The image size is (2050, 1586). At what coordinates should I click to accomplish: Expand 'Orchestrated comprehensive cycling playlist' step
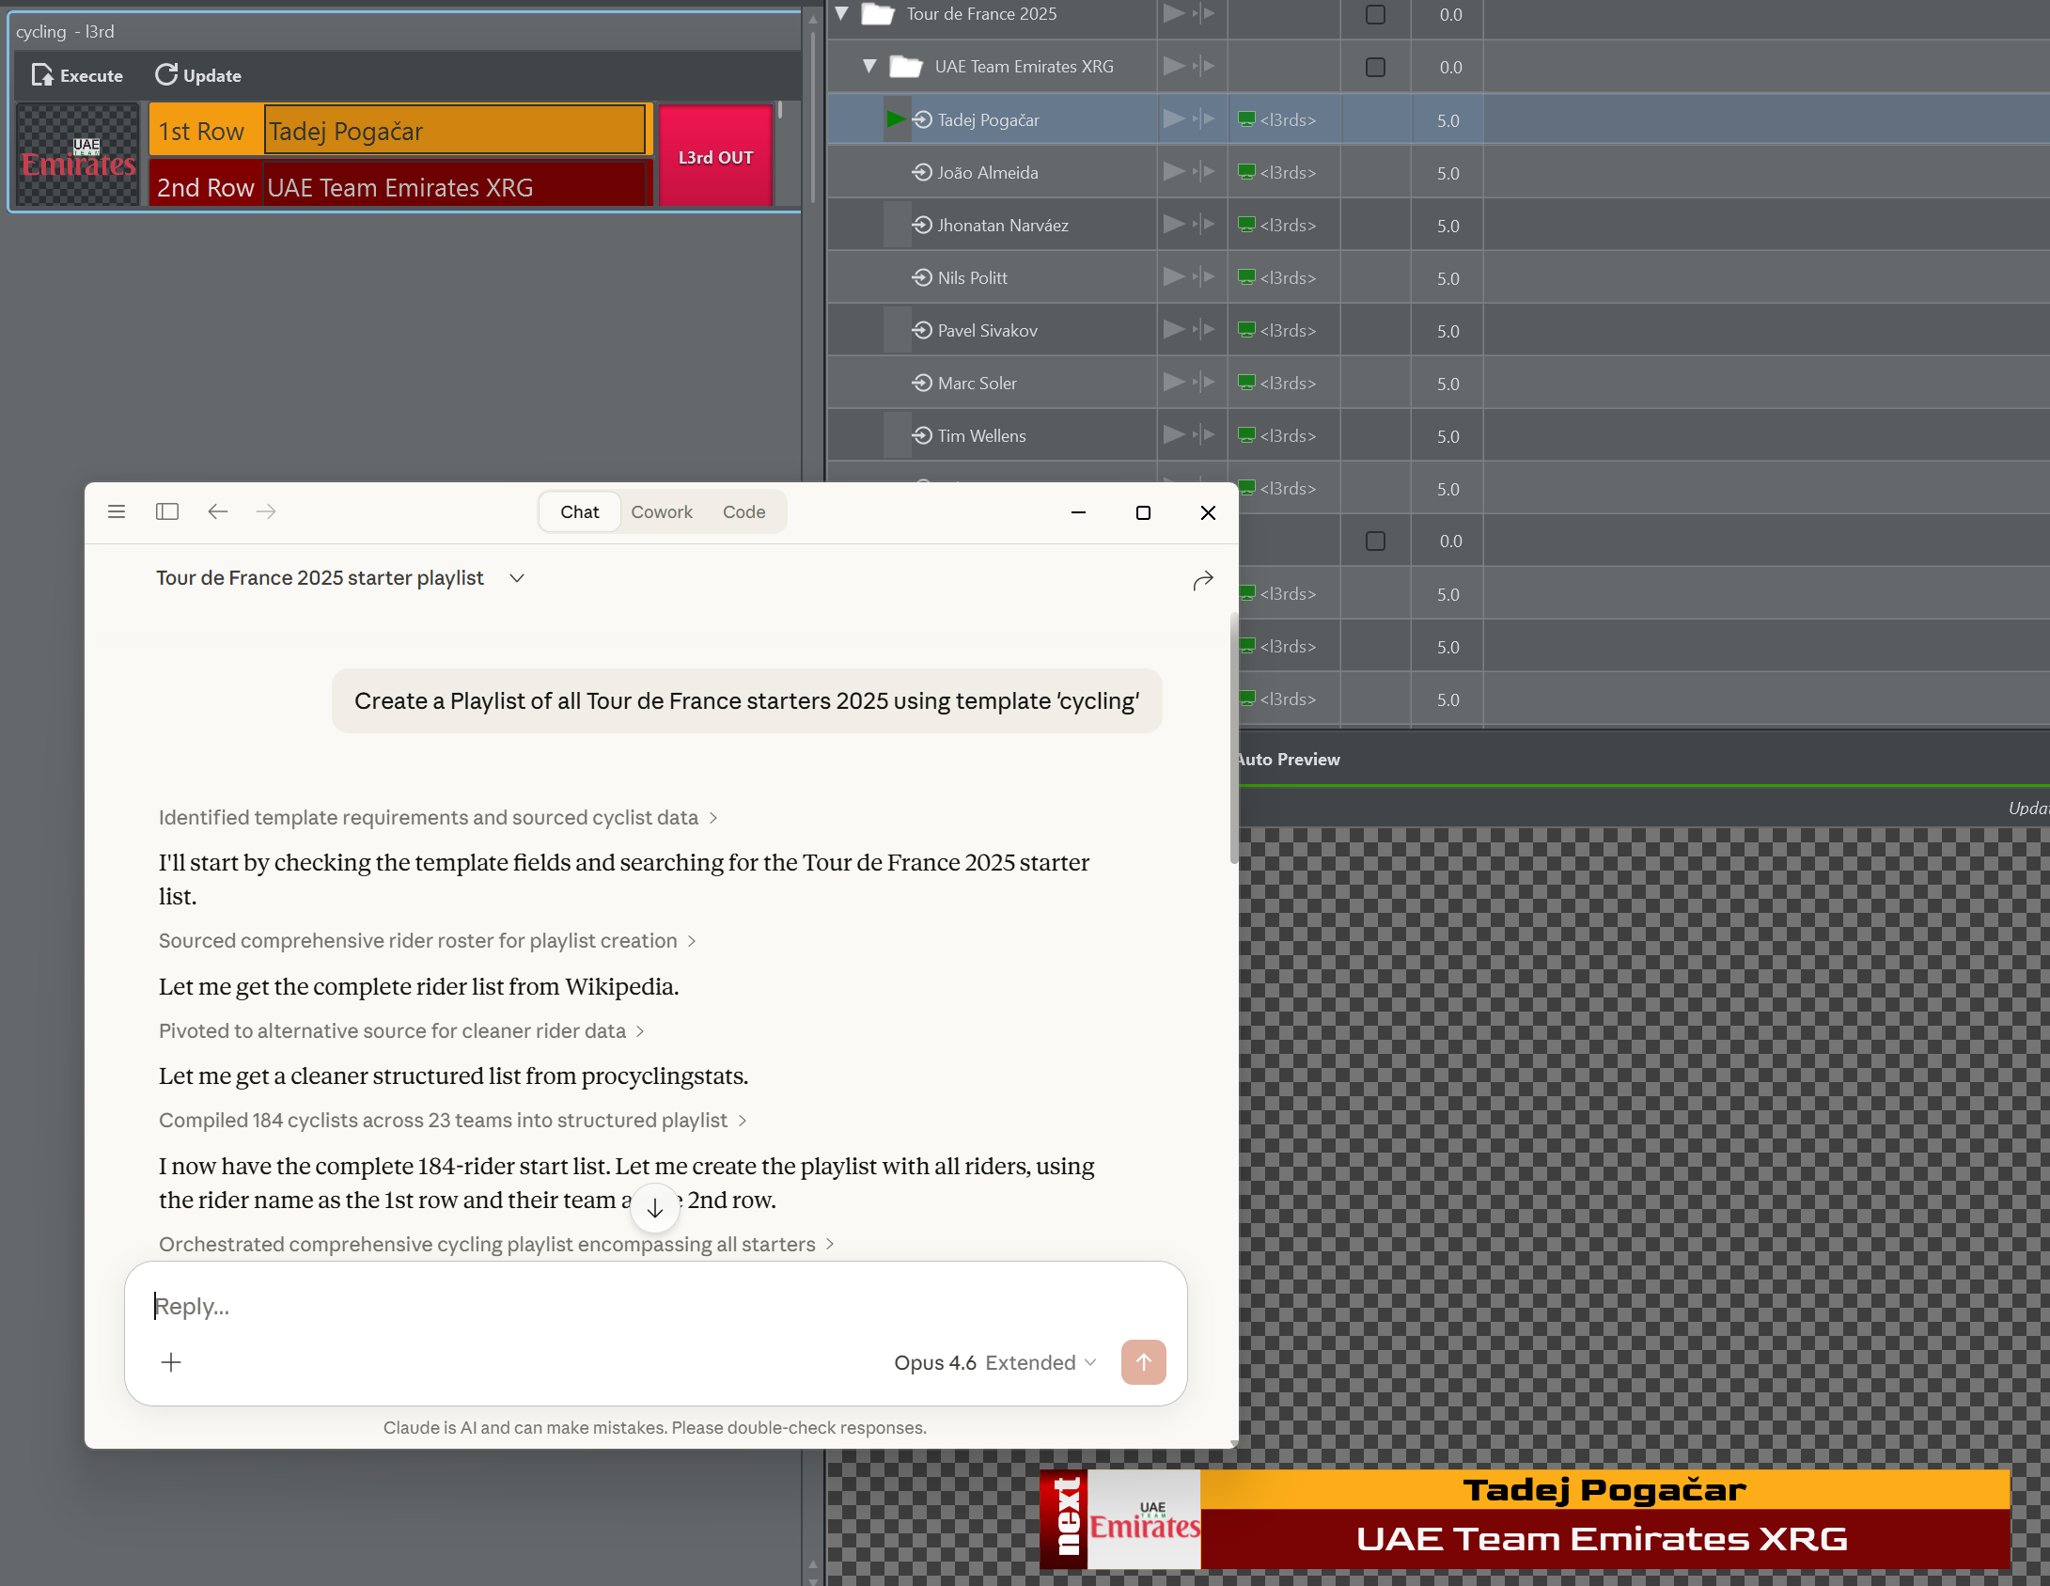click(496, 1244)
